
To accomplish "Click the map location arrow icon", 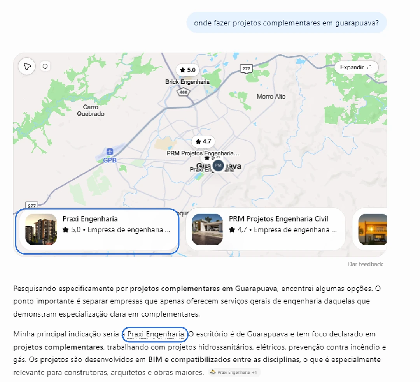I will pyautogui.click(x=27, y=66).
